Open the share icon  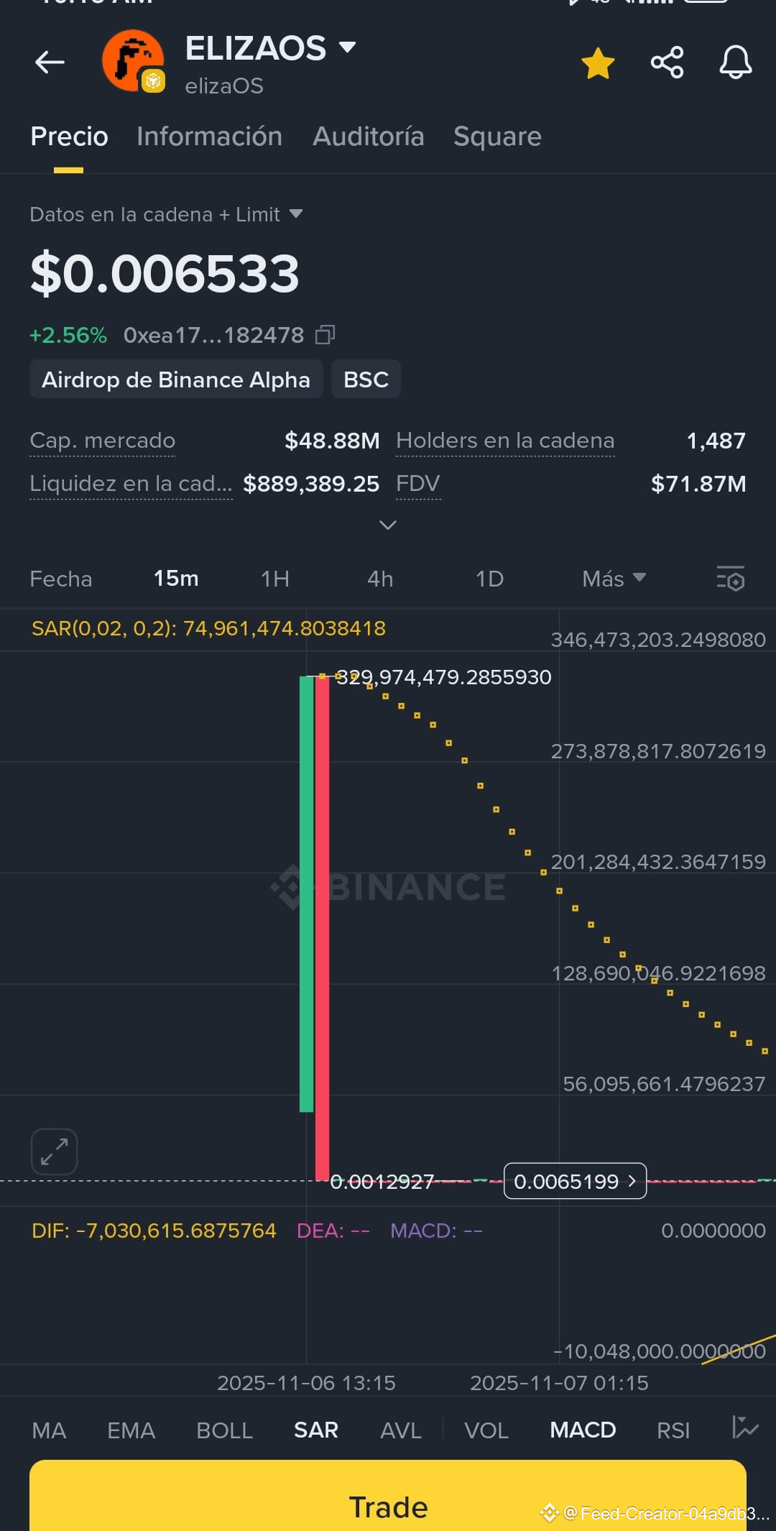[667, 63]
